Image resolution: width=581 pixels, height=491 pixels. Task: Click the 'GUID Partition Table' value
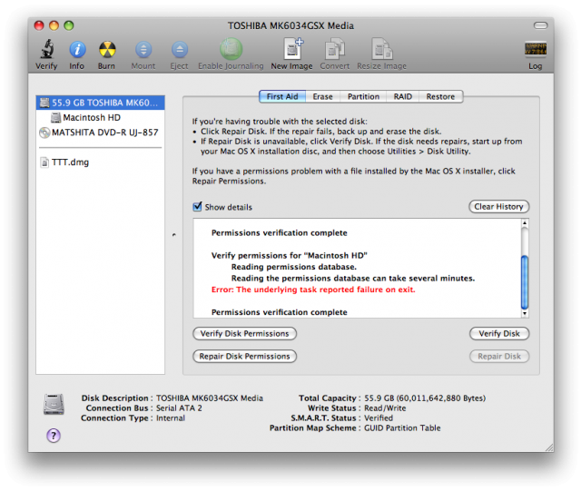pos(402,428)
